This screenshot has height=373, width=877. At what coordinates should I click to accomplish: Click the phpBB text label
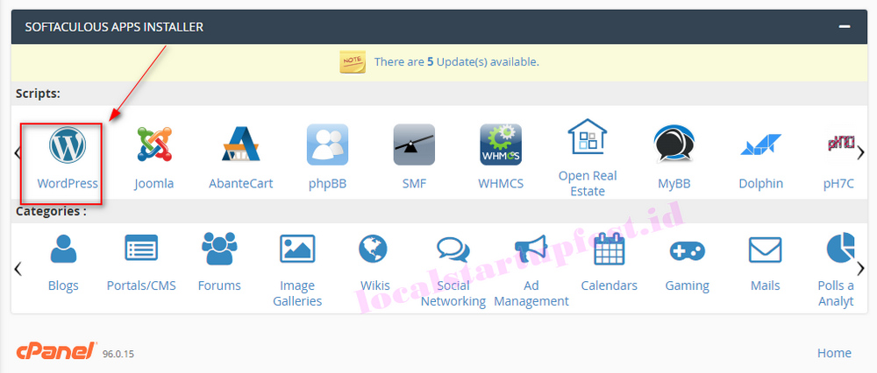click(x=327, y=184)
